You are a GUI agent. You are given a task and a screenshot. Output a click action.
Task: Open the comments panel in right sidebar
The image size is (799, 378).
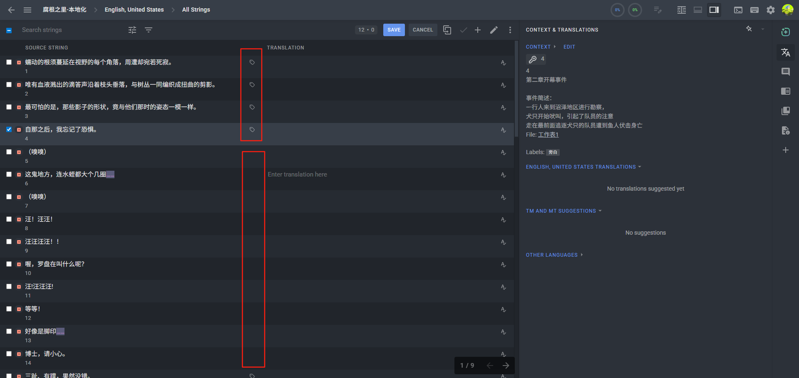[786, 72]
